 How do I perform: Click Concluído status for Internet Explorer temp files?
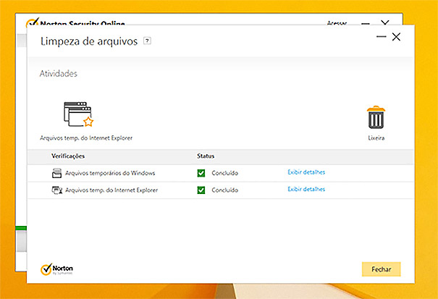[x=225, y=190]
